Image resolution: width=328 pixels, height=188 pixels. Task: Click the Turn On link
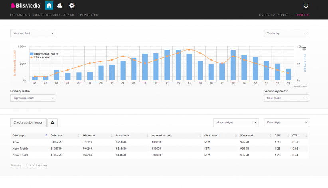coord(302,15)
